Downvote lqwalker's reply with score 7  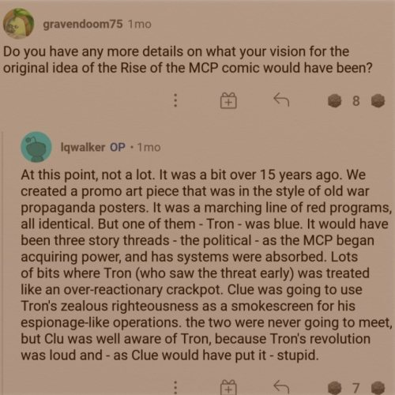coord(378,388)
